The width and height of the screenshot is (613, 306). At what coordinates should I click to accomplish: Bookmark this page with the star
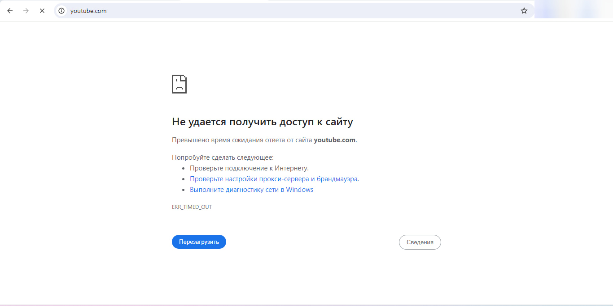tap(524, 11)
